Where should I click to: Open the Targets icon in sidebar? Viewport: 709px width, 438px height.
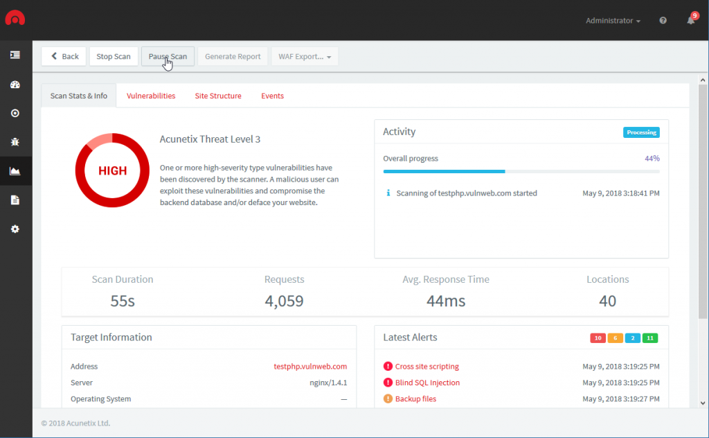point(15,113)
